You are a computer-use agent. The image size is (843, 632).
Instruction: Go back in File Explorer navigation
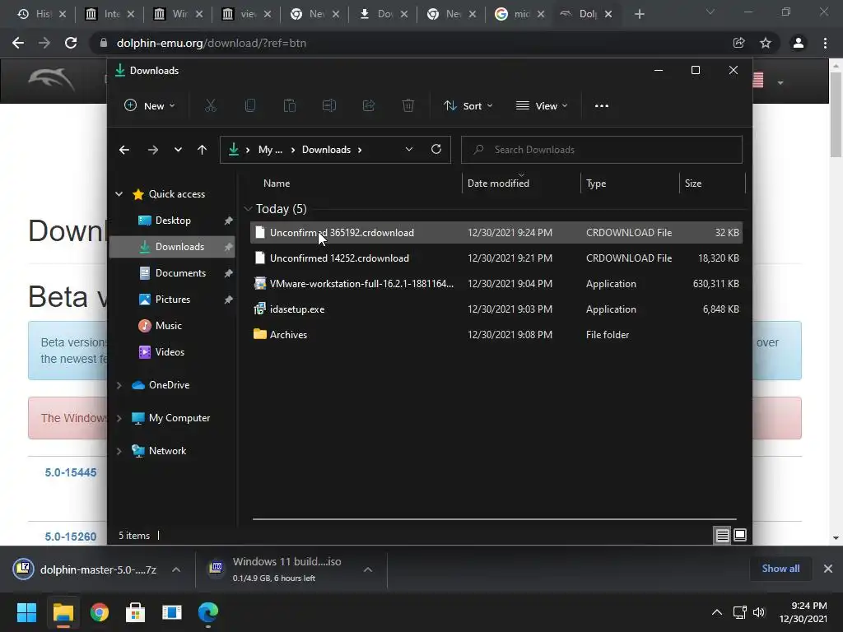tap(124, 150)
